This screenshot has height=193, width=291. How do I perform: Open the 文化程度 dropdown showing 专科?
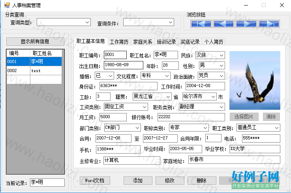click(x=155, y=76)
